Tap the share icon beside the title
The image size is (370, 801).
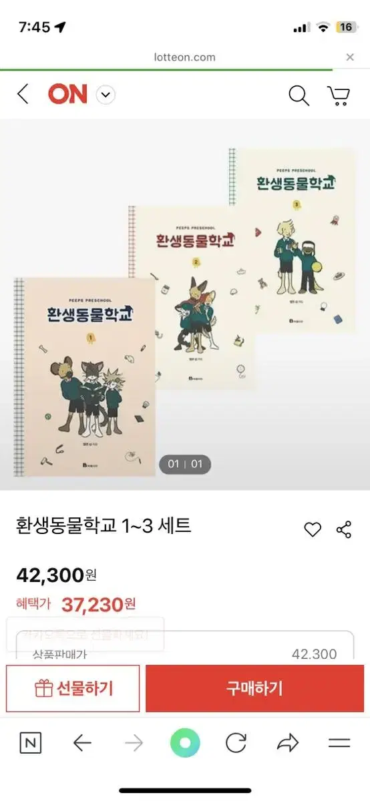pyautogui.click(x=344, y=530)
